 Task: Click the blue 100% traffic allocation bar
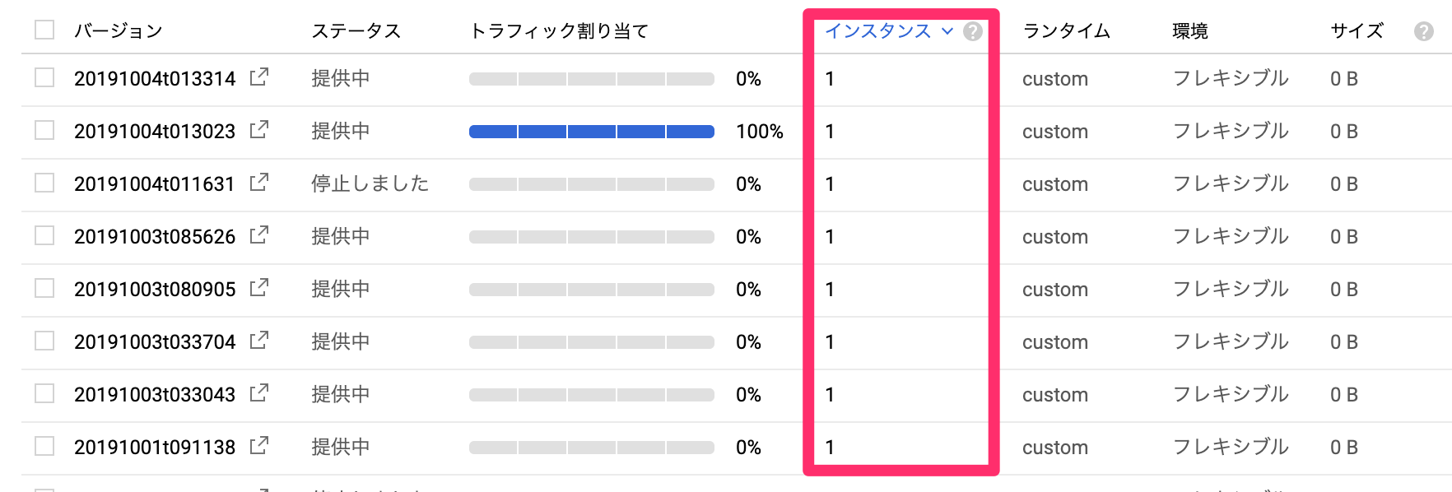pyautogui.click(x=592, y=132)
